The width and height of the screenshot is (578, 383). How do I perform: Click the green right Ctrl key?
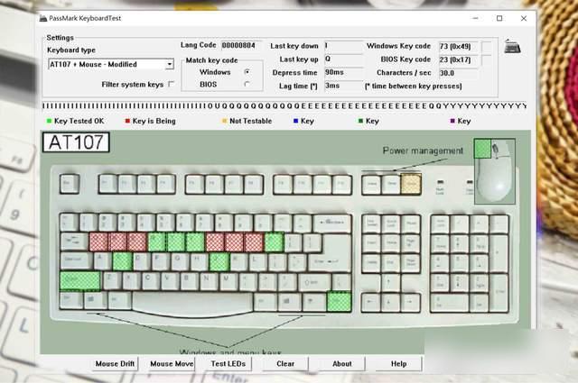coord(340,302)
